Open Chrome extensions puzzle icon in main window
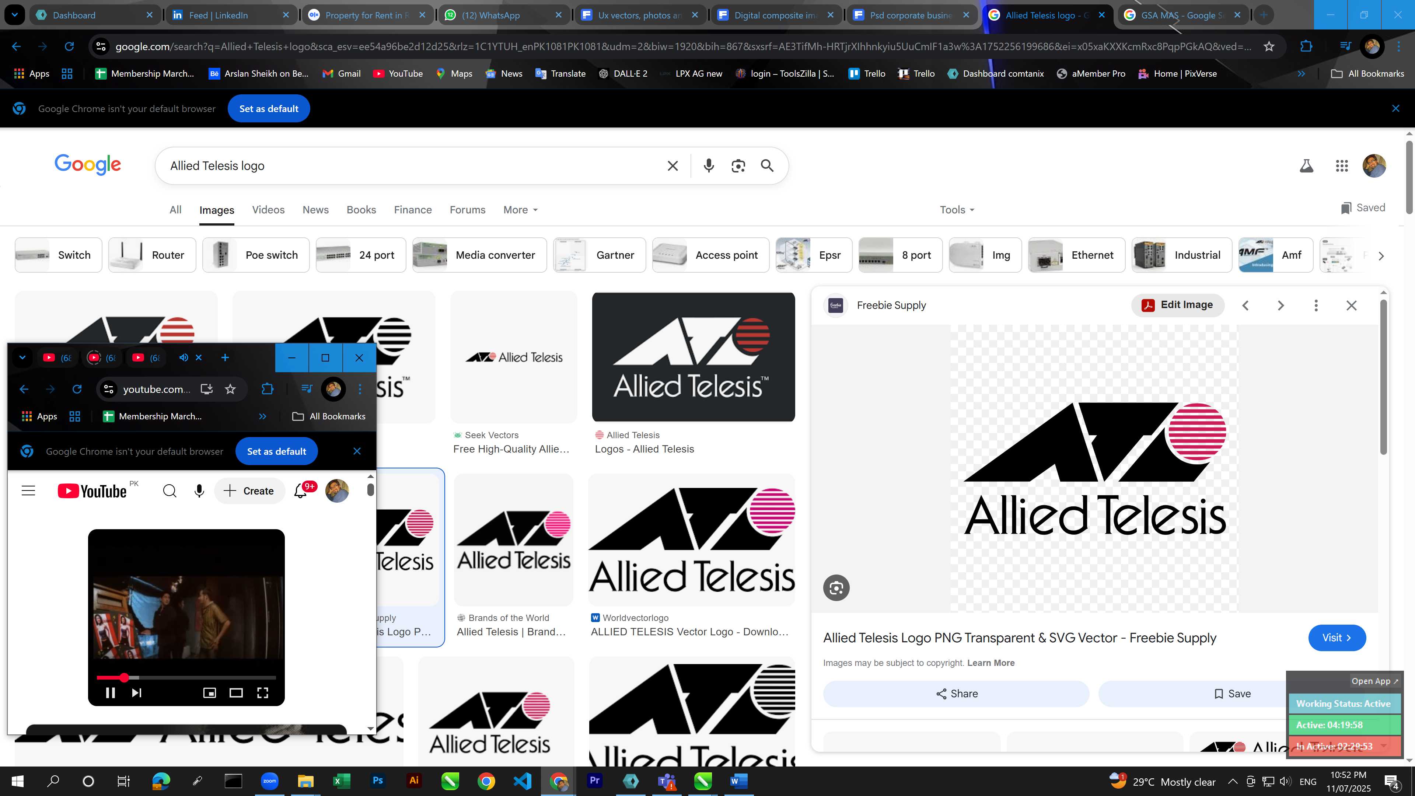1415x796 pixels. coord(1306,47)
